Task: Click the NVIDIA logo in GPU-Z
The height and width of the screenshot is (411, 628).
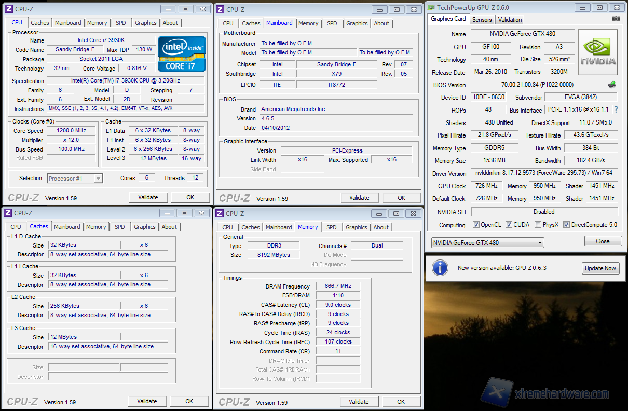Action: click(598, 52)
